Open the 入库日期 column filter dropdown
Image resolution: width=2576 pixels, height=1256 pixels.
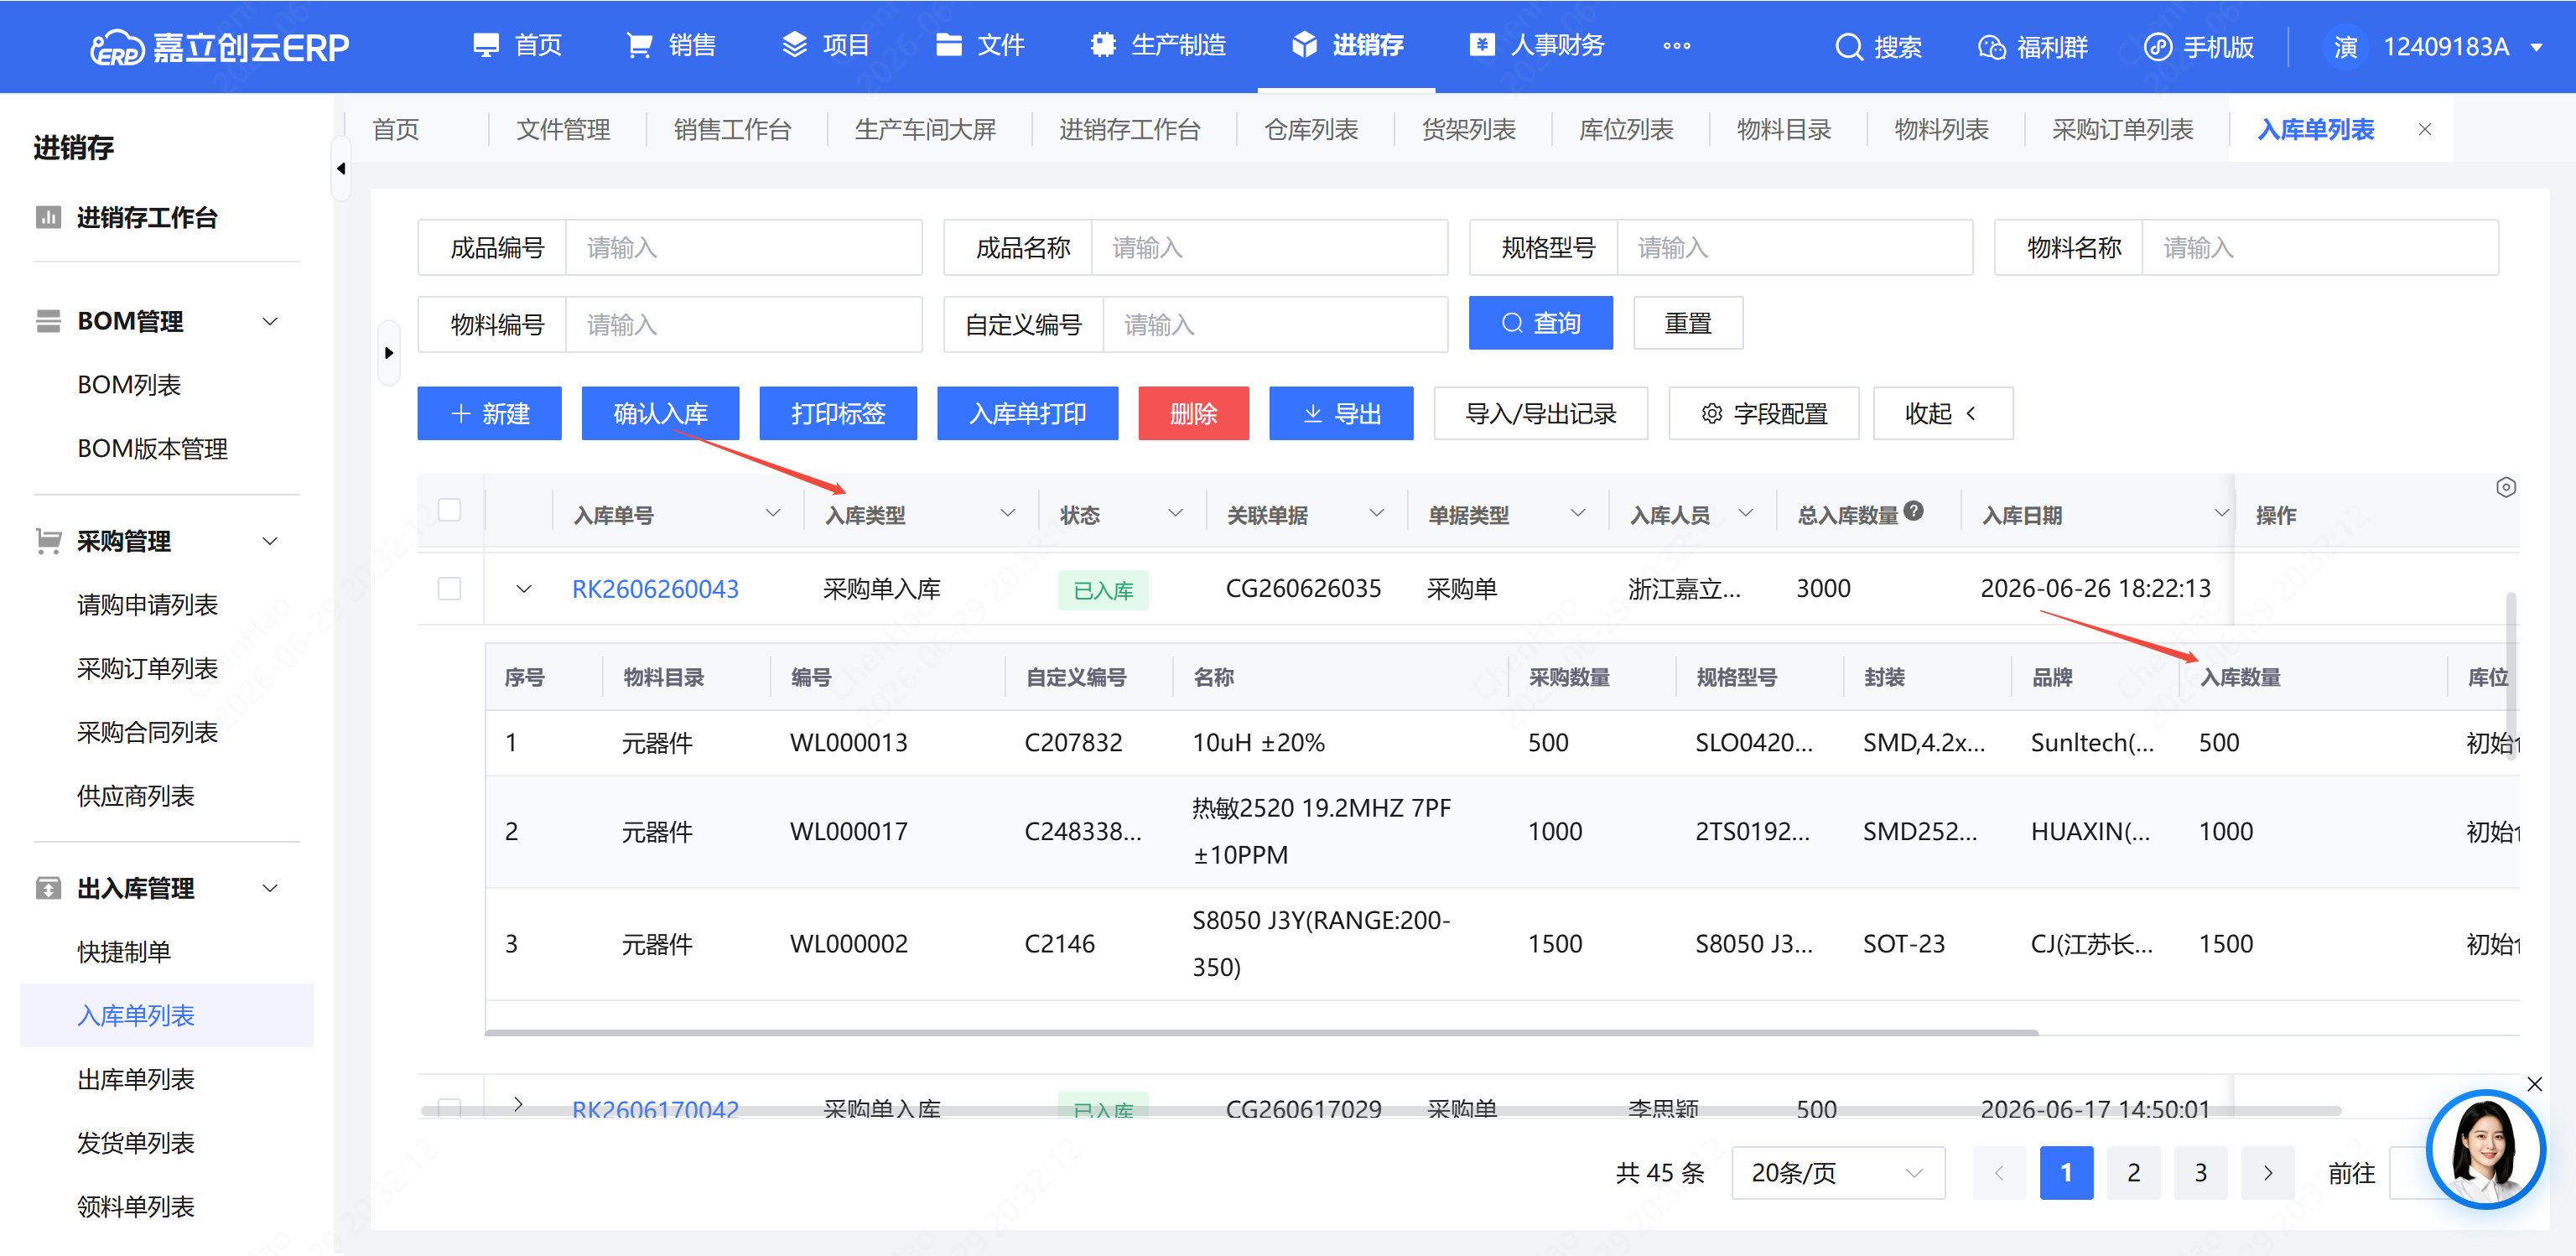click(2221, 513)
